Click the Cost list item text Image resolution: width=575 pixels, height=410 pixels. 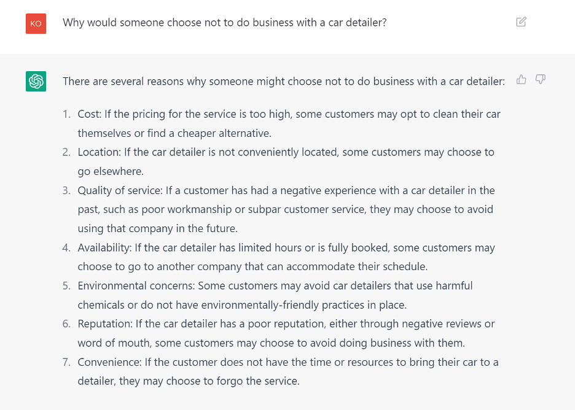pos(289,123)
